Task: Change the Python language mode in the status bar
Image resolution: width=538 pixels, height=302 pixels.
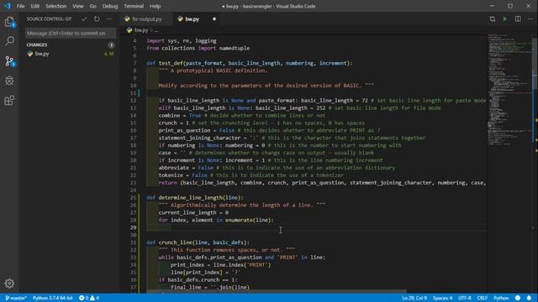Action: pyautogui.click(x=501, y=298)
